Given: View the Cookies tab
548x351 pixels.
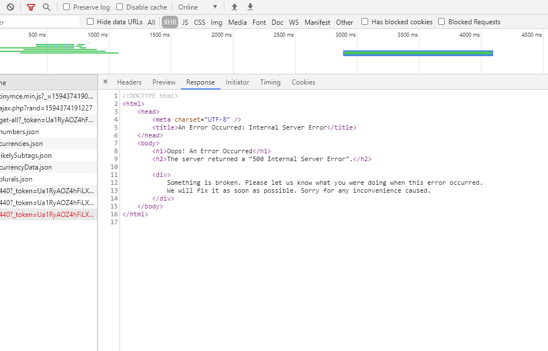Looking at the screenshot, I should (x=303, y=82).
